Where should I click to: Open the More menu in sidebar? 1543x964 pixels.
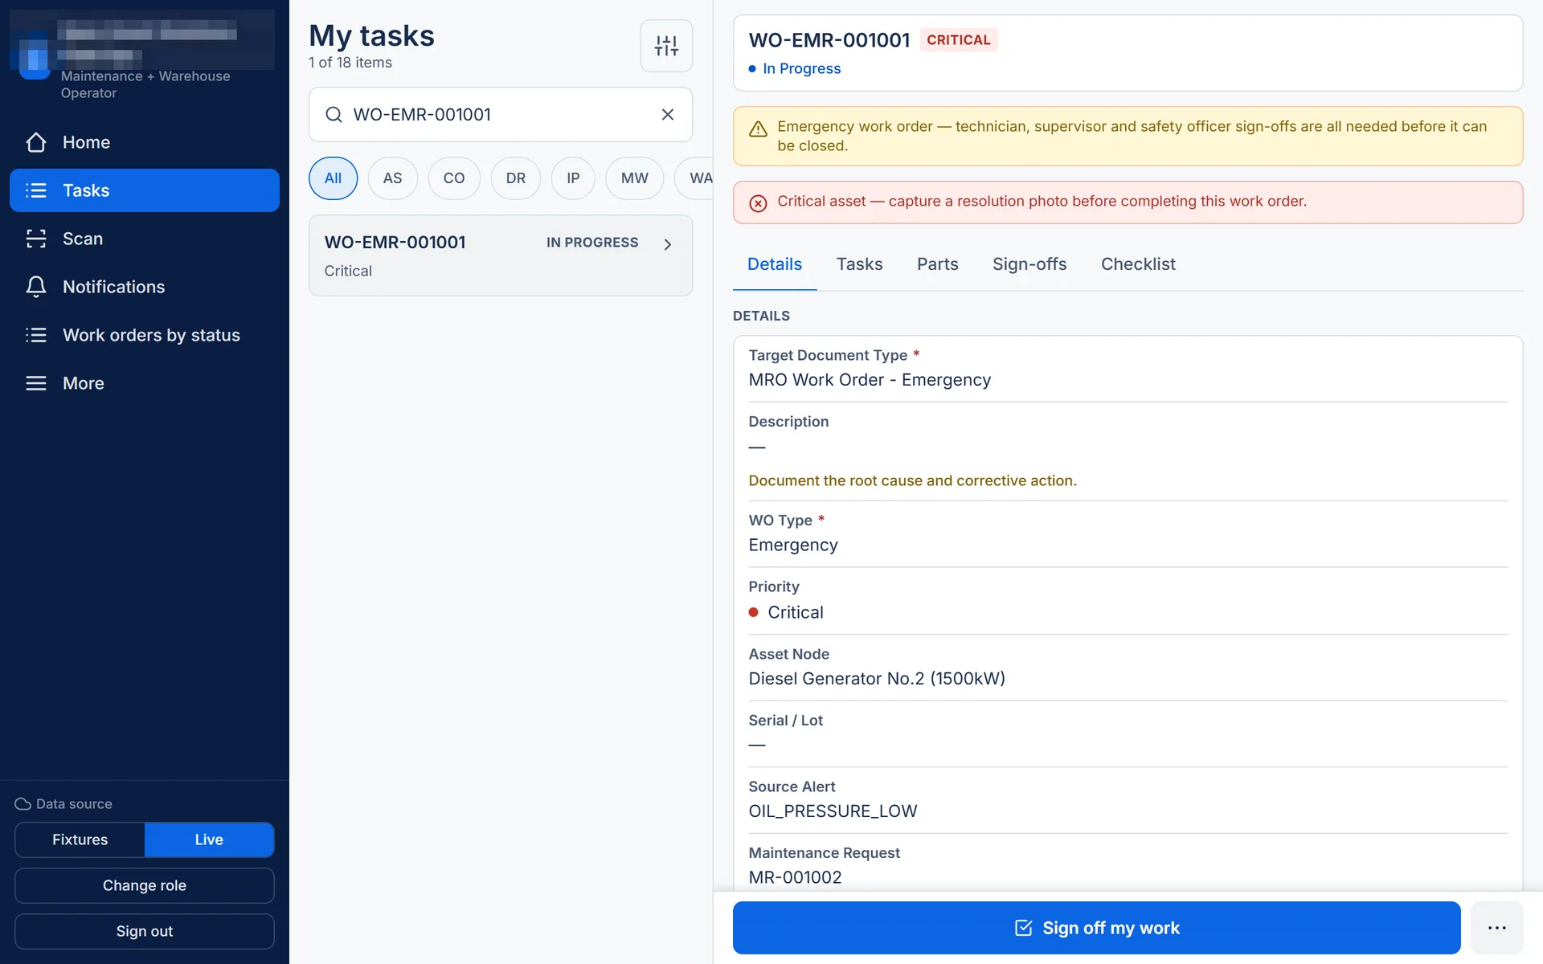pos(145,383)
